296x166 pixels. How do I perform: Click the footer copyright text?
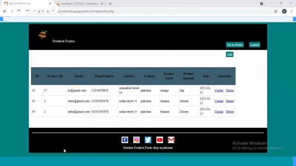click(148, 148)
